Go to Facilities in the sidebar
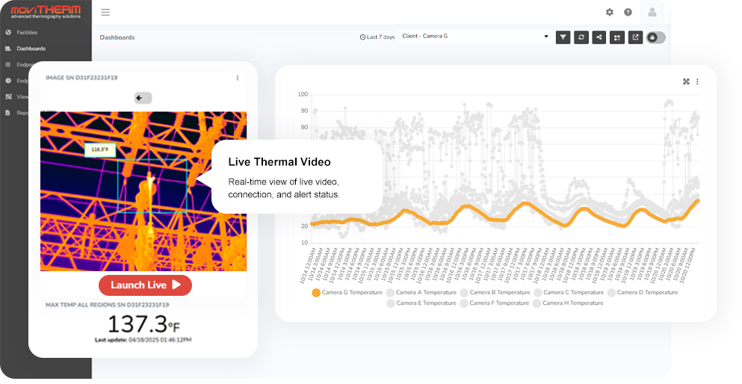The image size is (742, 384). (x=27, y=32)
